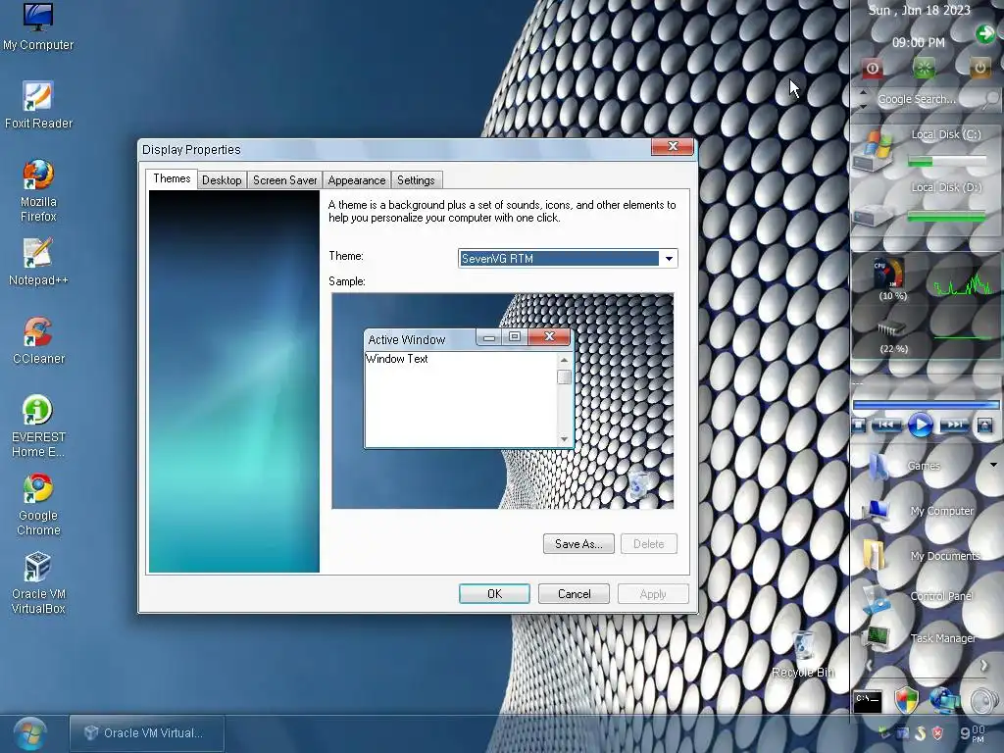Expand the Theme dropdown list
This screenshot has height=753, width=1004.
[x=669, y=259]
